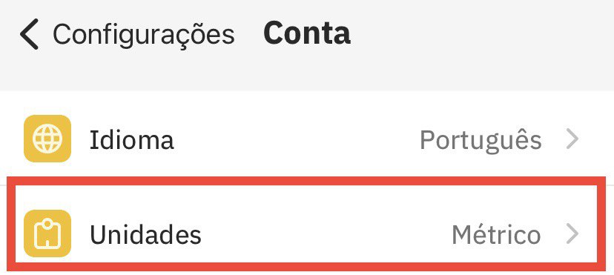The width and height of the screenshot is (614, 275).
Task: Change the Métrico units value
Action: coord(496,234)
